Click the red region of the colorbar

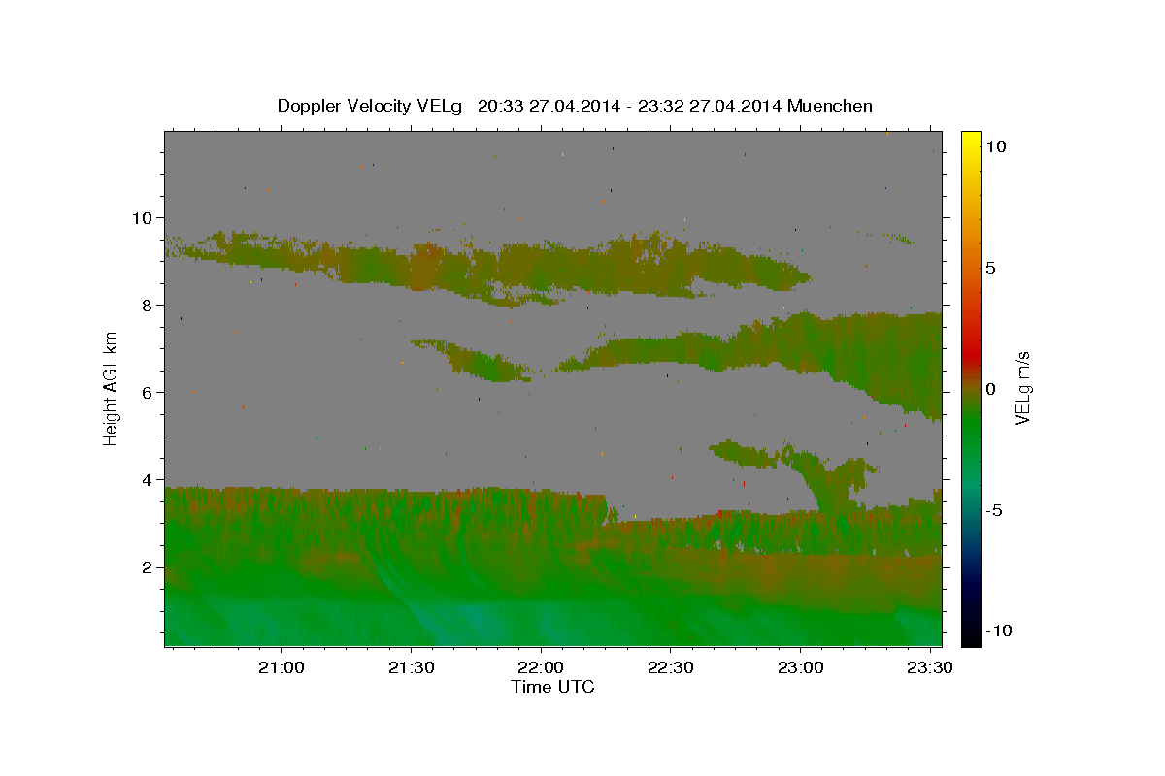click(x=970, y=355)
